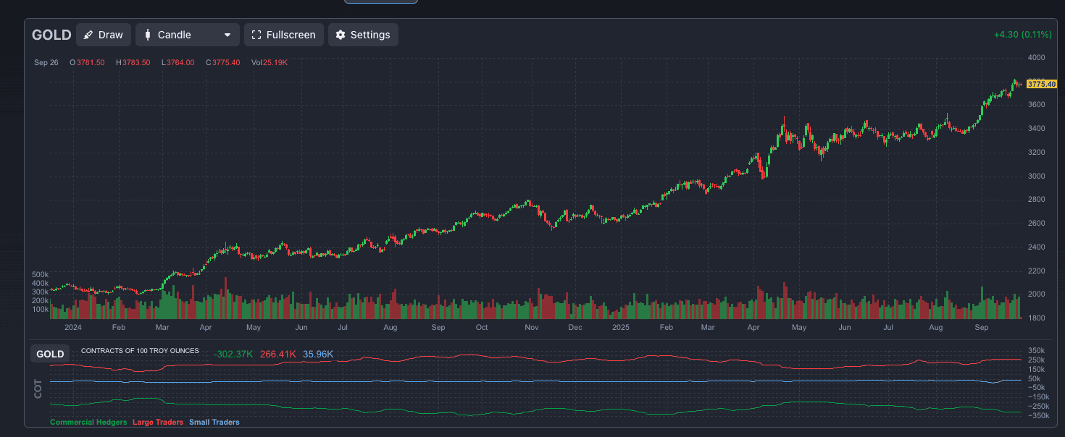Click the -302.37K Commercial Hedgers value
This screenshot has height=437, width=1065.
233,355
